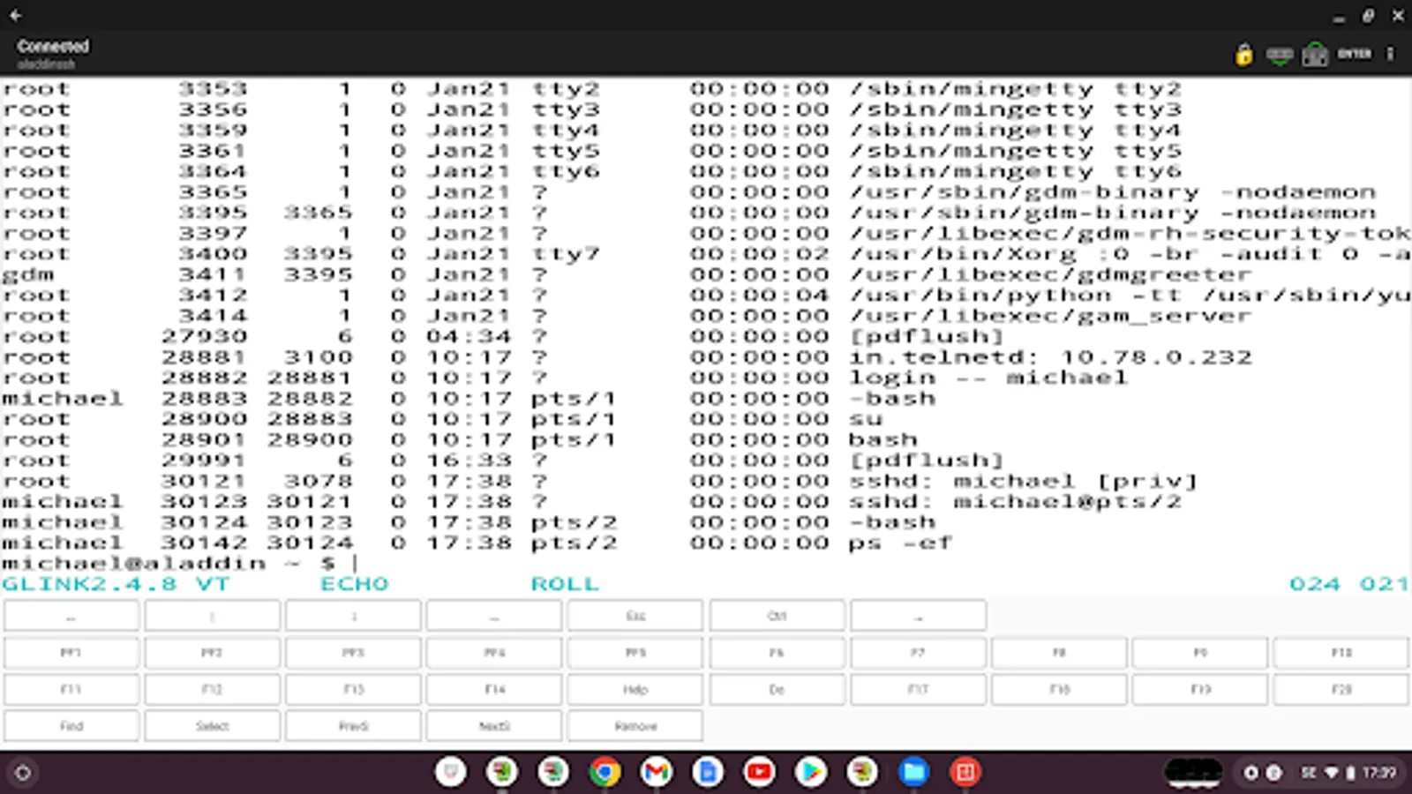Open Google Docs from the shelf

pyautogui.click(x=707, y=773)
